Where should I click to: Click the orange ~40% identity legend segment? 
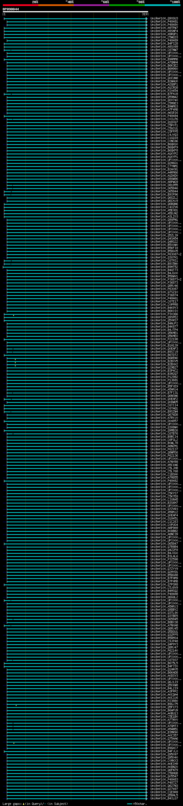[56, 5]
